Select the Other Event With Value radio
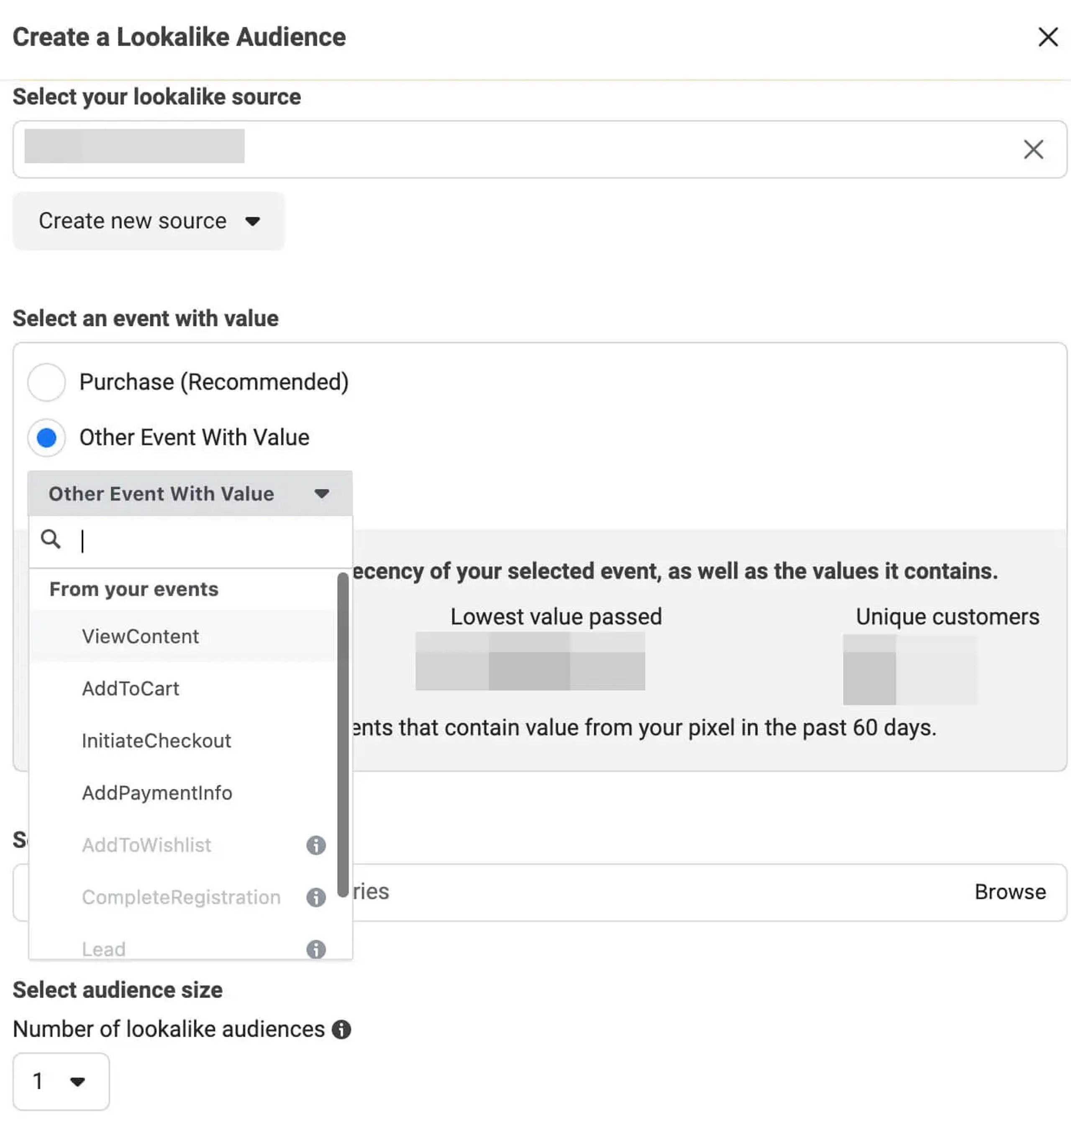The height and width of the screenshot is (1132, 1071). point(46,437)
